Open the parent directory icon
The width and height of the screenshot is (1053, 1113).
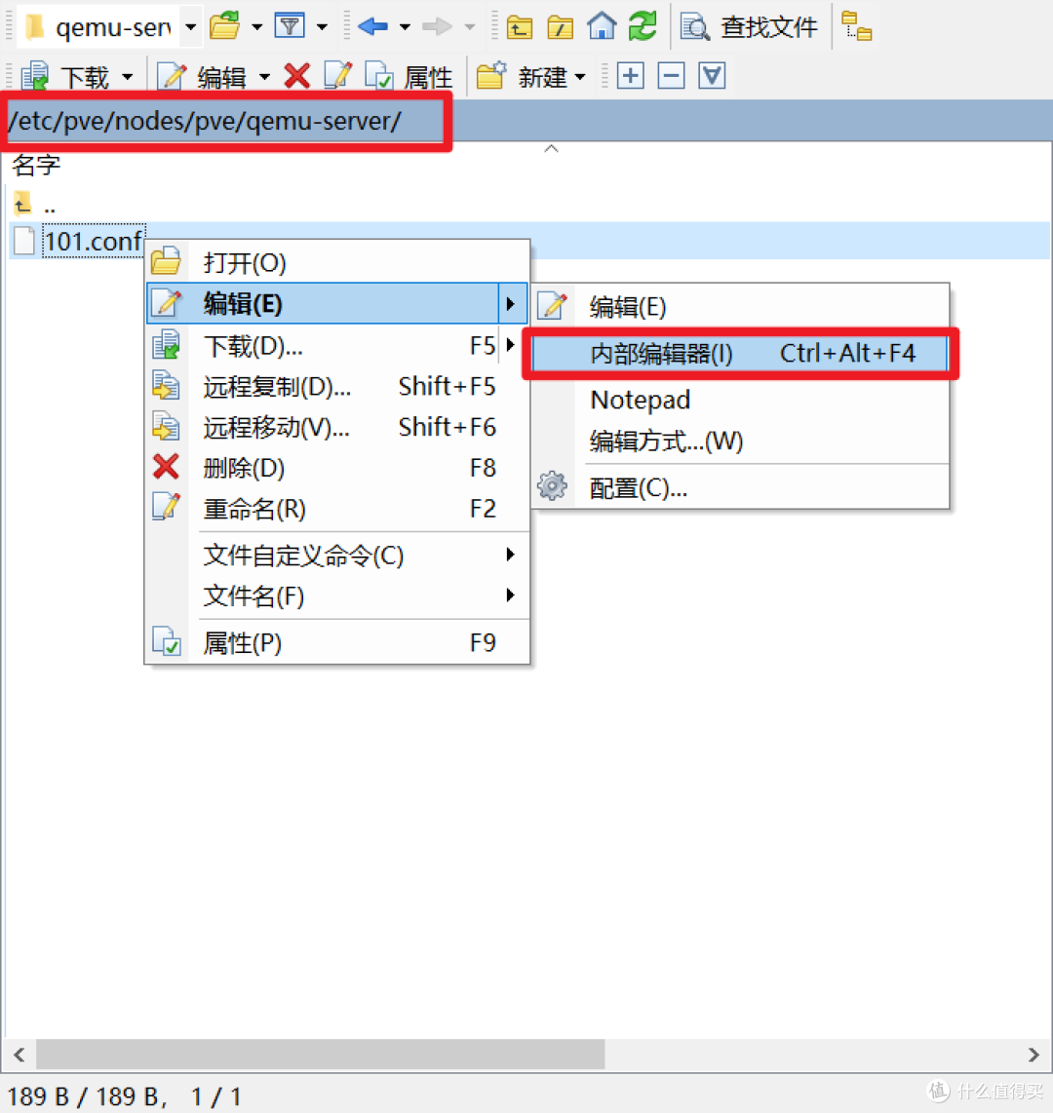pos(520,26)
